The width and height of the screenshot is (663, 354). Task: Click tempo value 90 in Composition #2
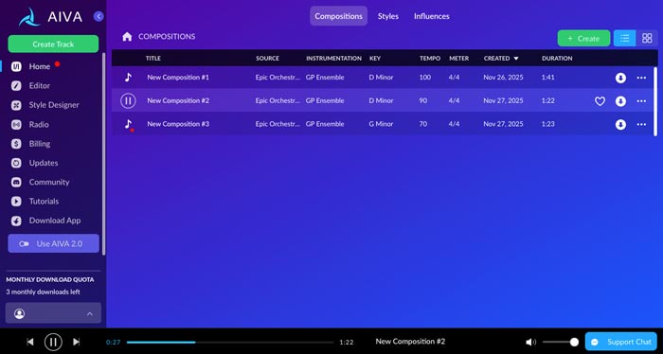[x=422, y=100]
